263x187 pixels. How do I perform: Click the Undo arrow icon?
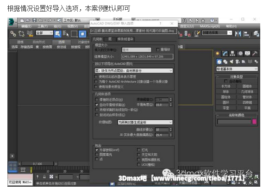click(x=41, y=20)
